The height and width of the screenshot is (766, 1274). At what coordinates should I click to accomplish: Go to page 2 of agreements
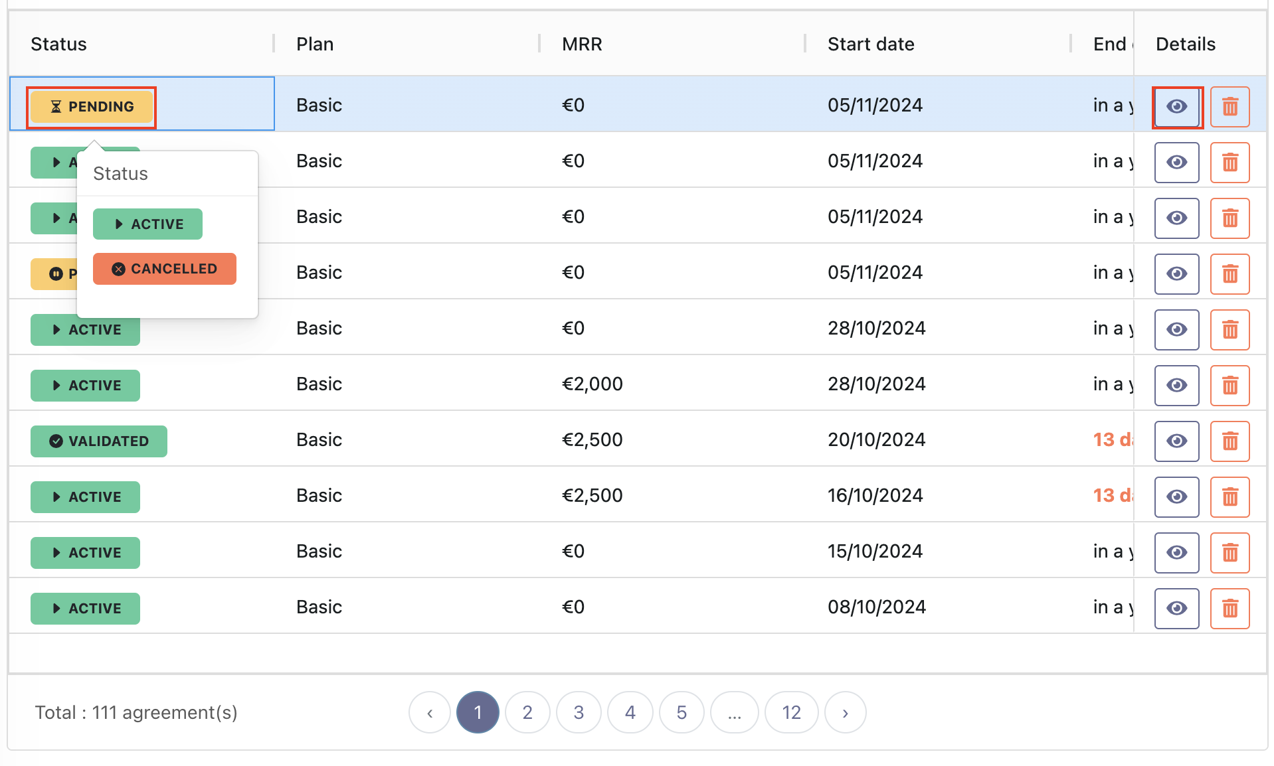(527, 712)
